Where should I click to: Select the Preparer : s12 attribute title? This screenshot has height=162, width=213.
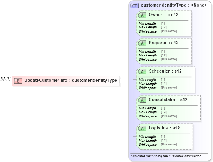point(163,43)
